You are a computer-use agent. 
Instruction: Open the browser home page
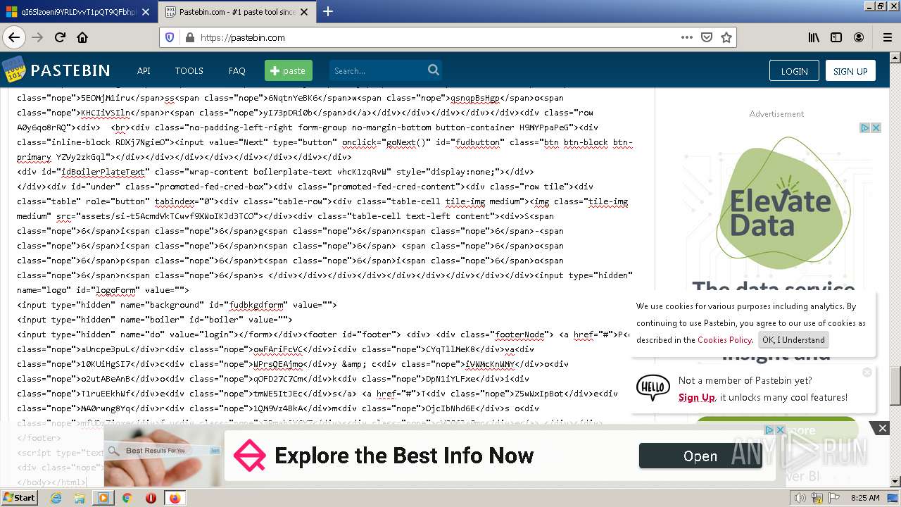82,37
